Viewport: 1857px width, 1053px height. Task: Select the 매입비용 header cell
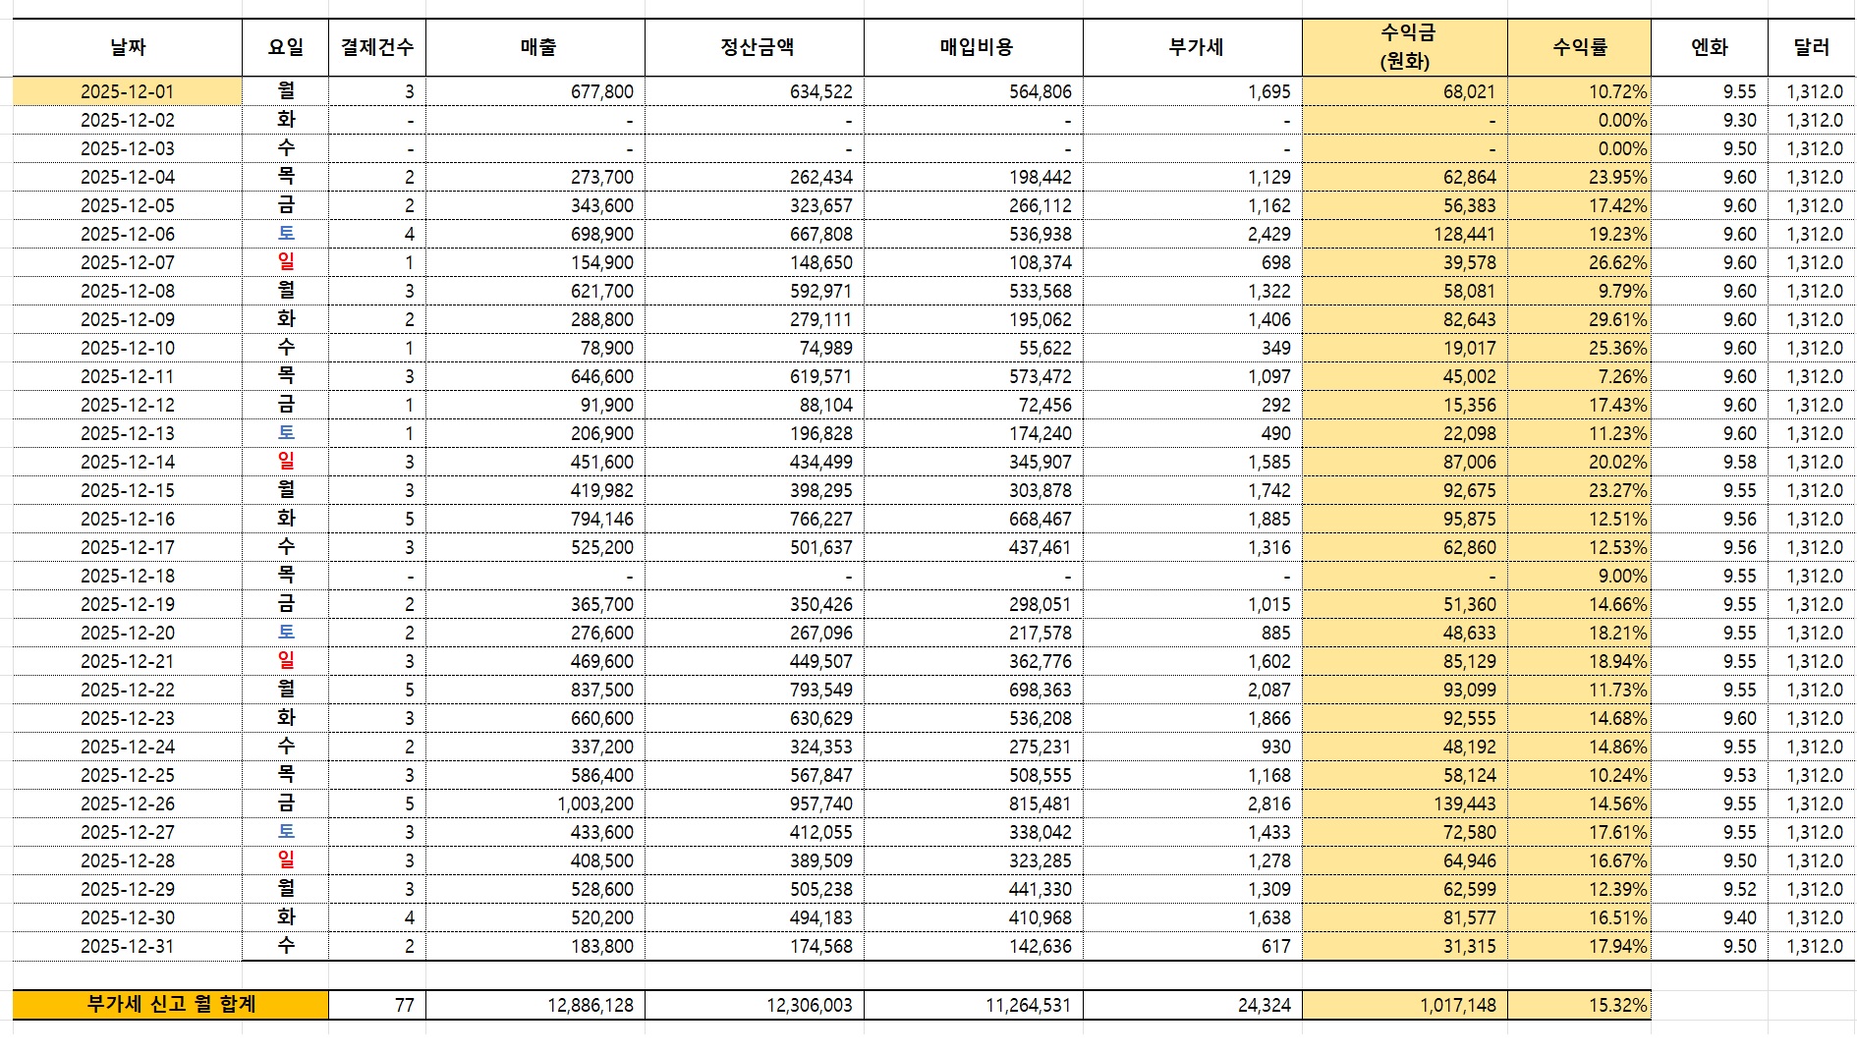974,47
